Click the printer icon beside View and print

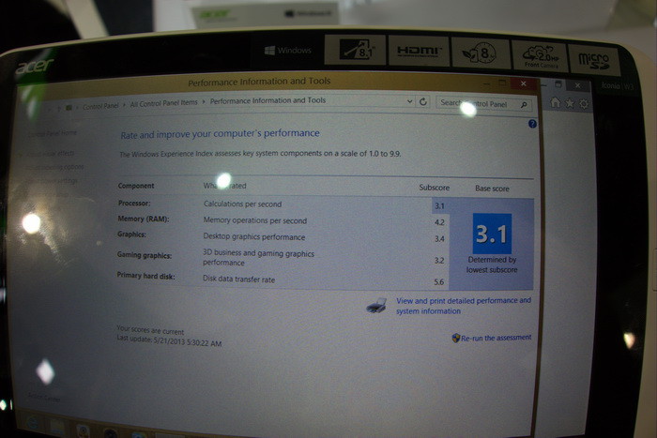point(375,306)
